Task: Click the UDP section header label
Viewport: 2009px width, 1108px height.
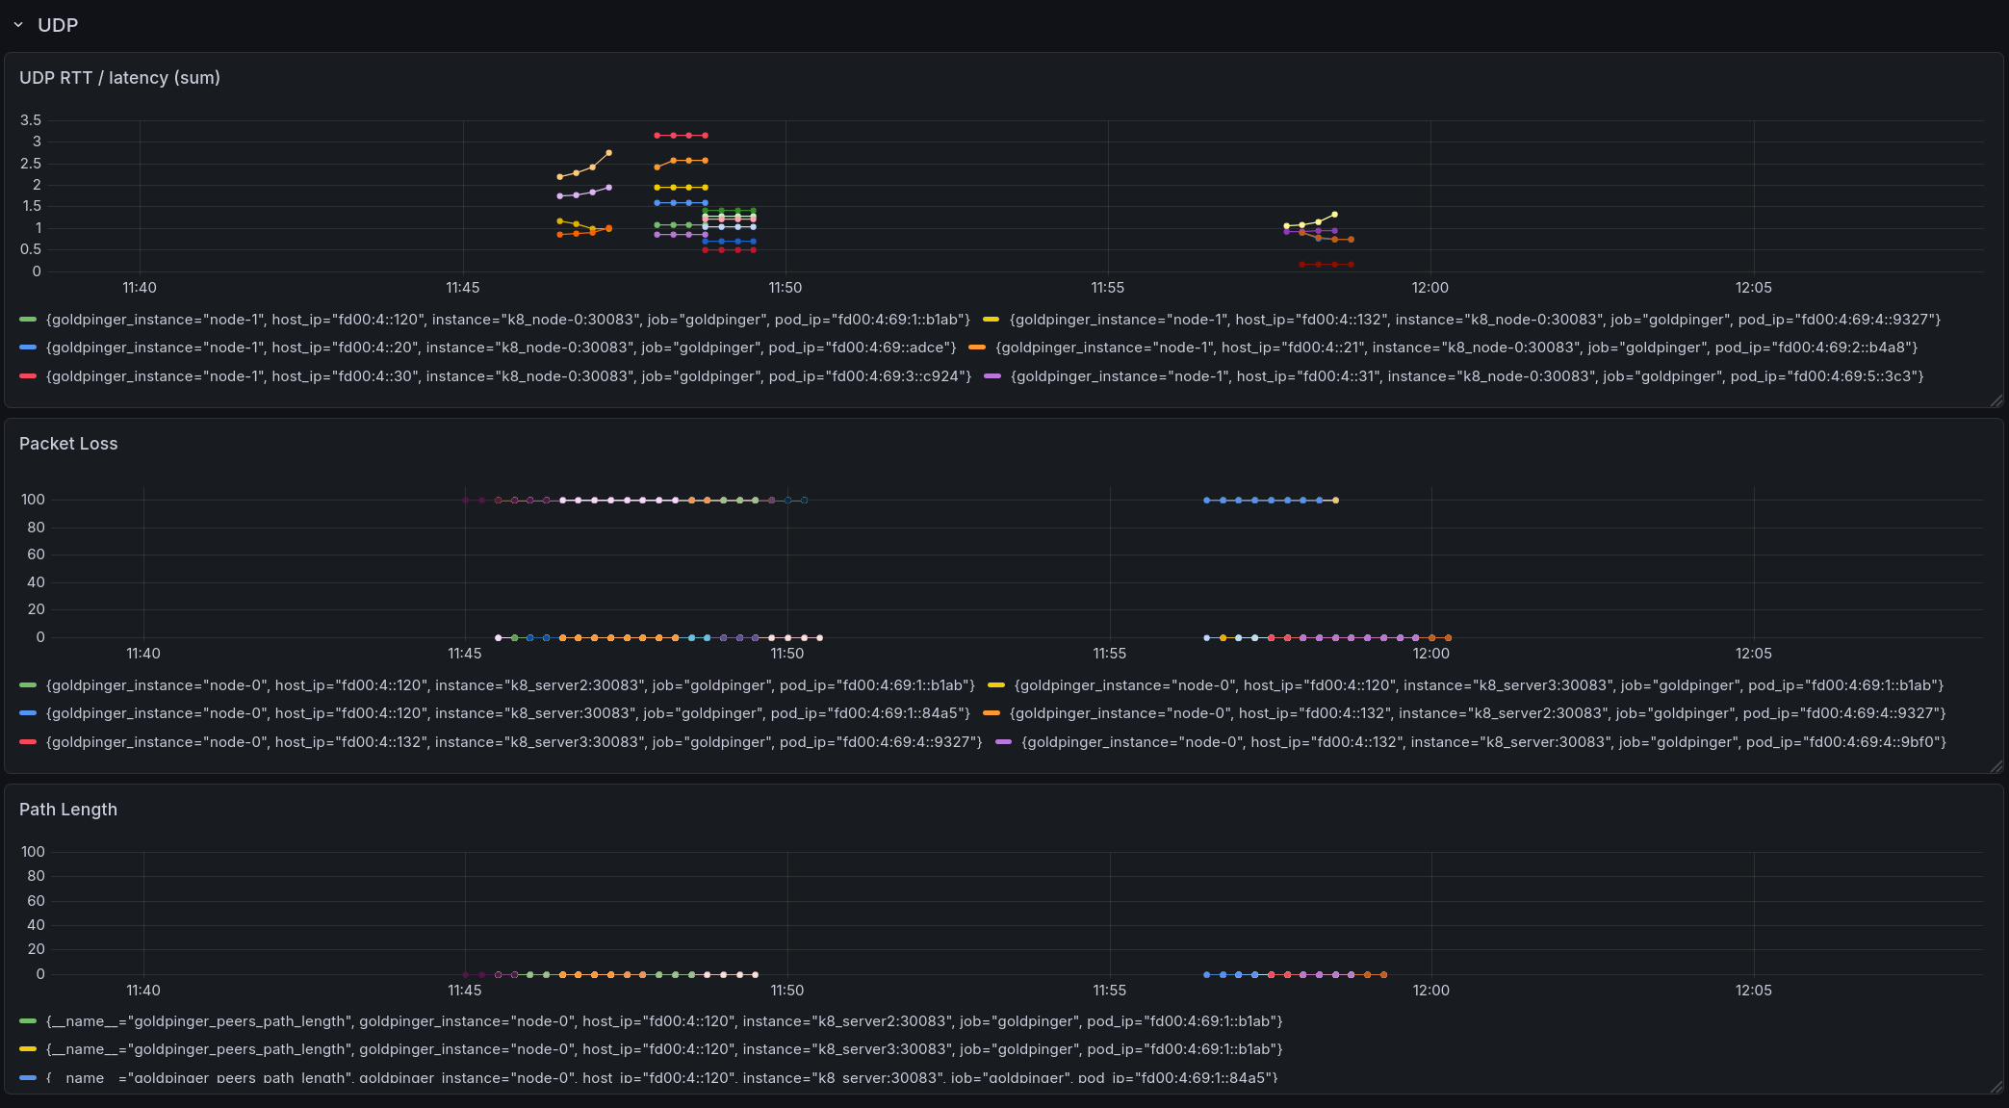Action: point(57,25)
